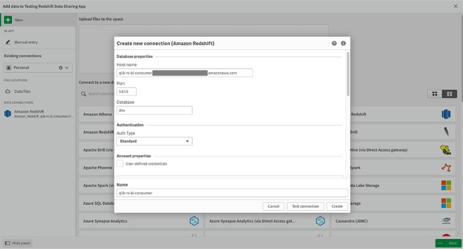Screen dimensions: 463x249
Task: Expand the Personal space dropdown
Action: click(67, 68)
